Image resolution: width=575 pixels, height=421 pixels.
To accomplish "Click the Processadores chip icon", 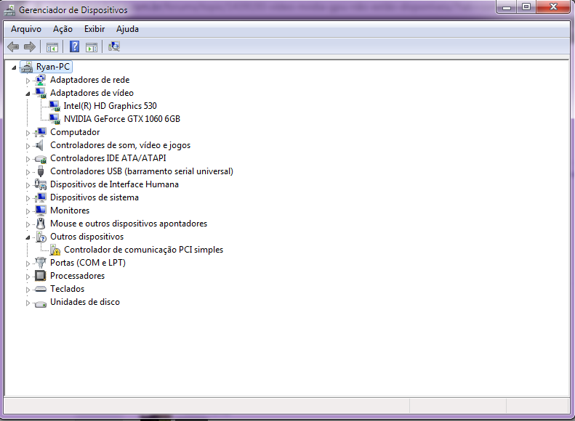I will [x=40, y=276].
